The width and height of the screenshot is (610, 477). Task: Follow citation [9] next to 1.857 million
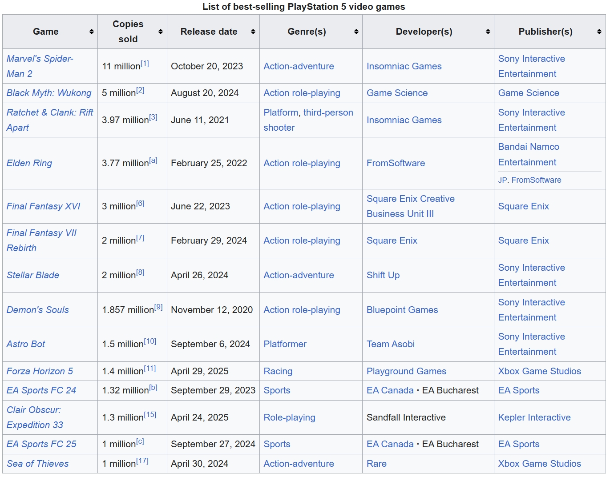point(159,307)
